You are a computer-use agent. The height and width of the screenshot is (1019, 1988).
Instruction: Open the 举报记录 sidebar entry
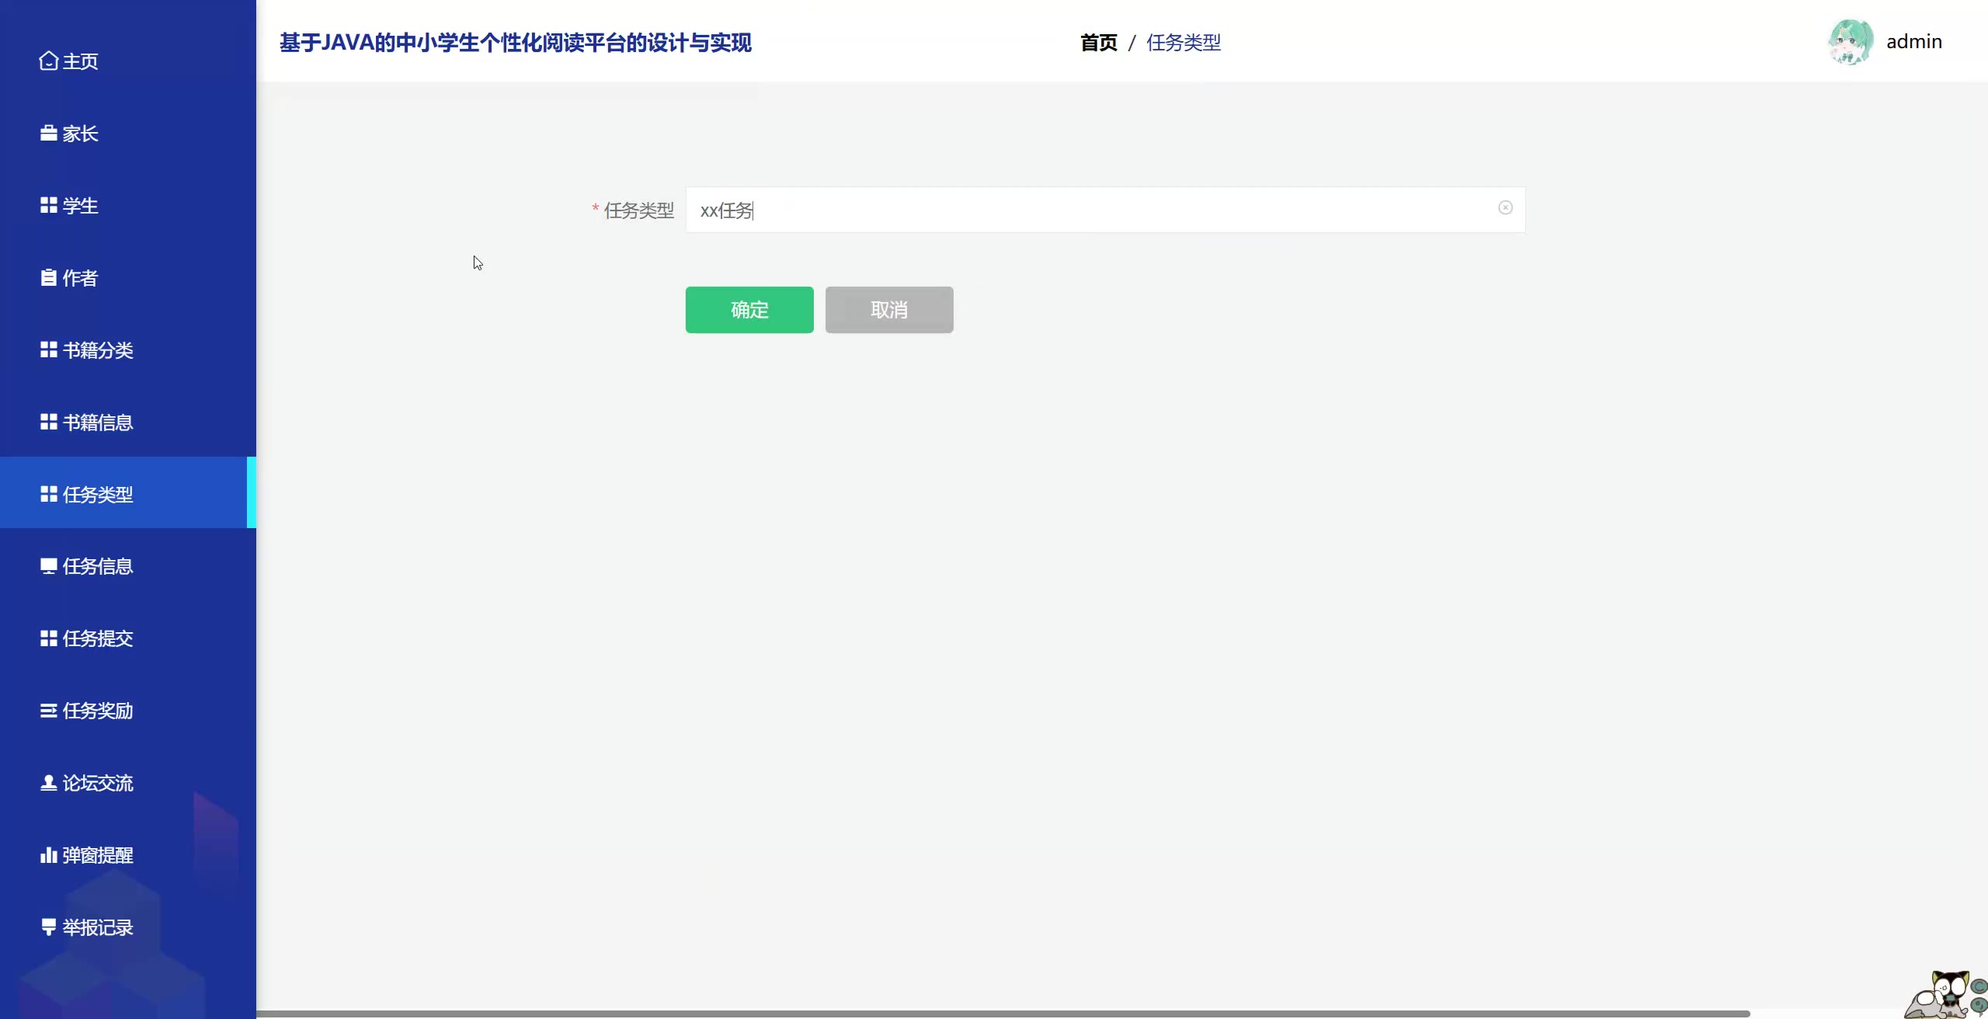(x=97, y=927)
